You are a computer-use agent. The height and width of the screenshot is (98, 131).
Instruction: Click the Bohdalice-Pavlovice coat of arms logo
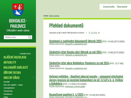pos(18,10)
